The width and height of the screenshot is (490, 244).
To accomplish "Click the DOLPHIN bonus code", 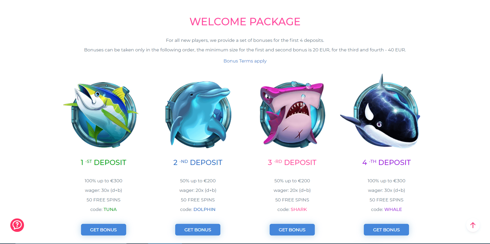I will tap(204, 209).
